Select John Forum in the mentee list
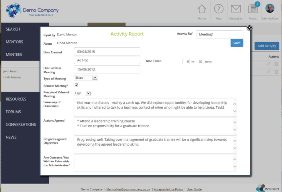Screen dimensions: 282x192 (x=11, y=71)
